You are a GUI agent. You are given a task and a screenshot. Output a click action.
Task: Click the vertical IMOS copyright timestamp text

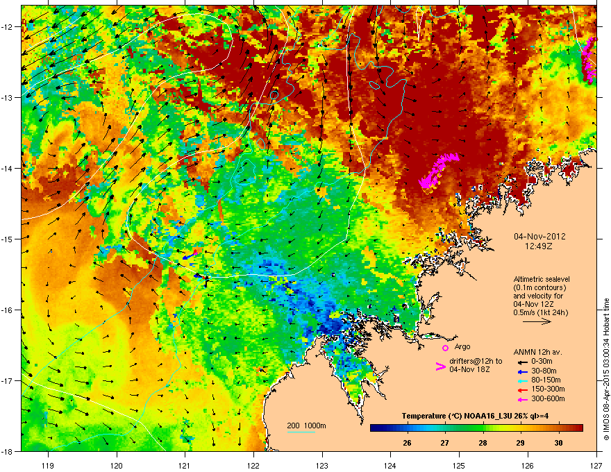point(606,369)
